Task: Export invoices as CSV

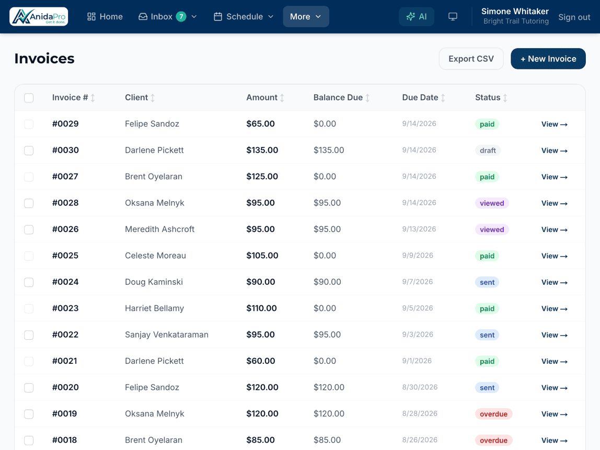Action: 471,59
